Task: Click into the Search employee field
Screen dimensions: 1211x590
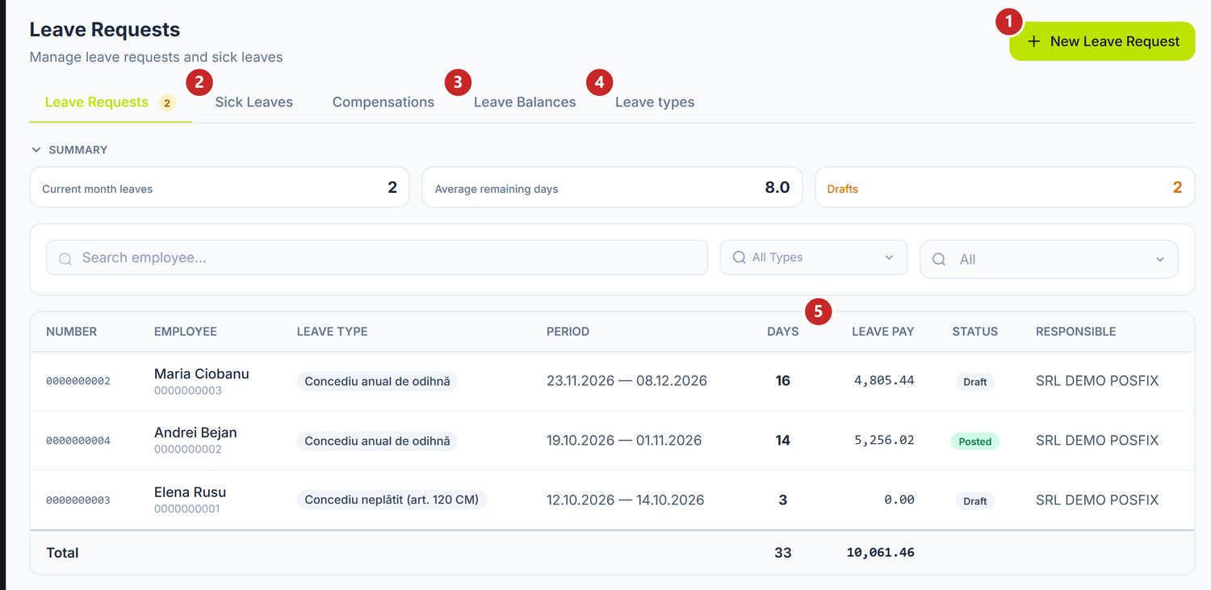Action: [377, 257]
